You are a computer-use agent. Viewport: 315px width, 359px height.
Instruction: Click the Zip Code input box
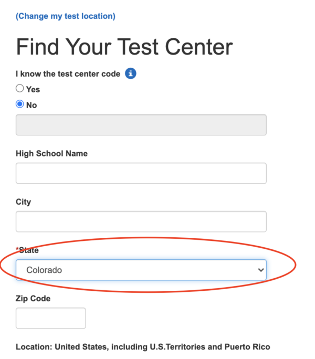pyautogui.click(x=50, y=318)
